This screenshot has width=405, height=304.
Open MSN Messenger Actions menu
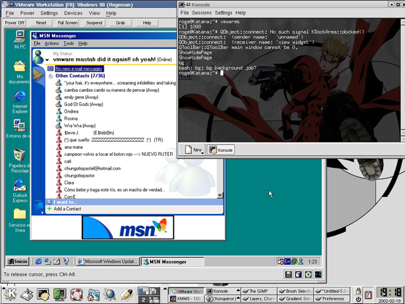[52, 44]
